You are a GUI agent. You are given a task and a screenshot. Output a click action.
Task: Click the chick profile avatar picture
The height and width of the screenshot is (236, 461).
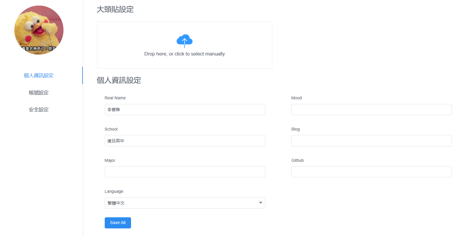(39, 30)
